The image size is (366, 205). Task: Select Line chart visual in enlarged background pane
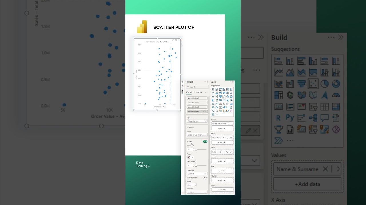pyautogui.click(x=279, y=72)
